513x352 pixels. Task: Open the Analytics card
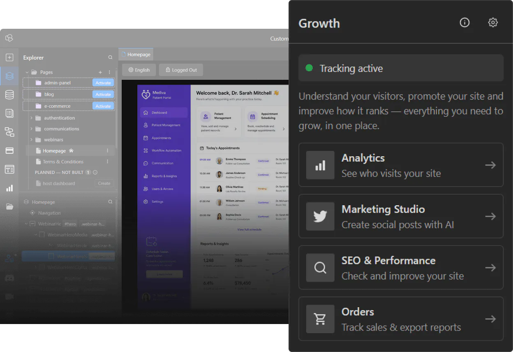click(401, 165)
